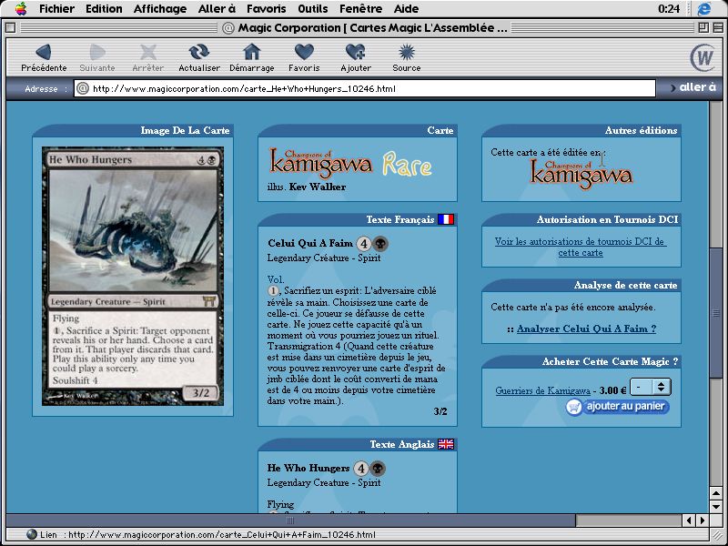
Task: Click the address URL field
Action: (x=365, y=88)
